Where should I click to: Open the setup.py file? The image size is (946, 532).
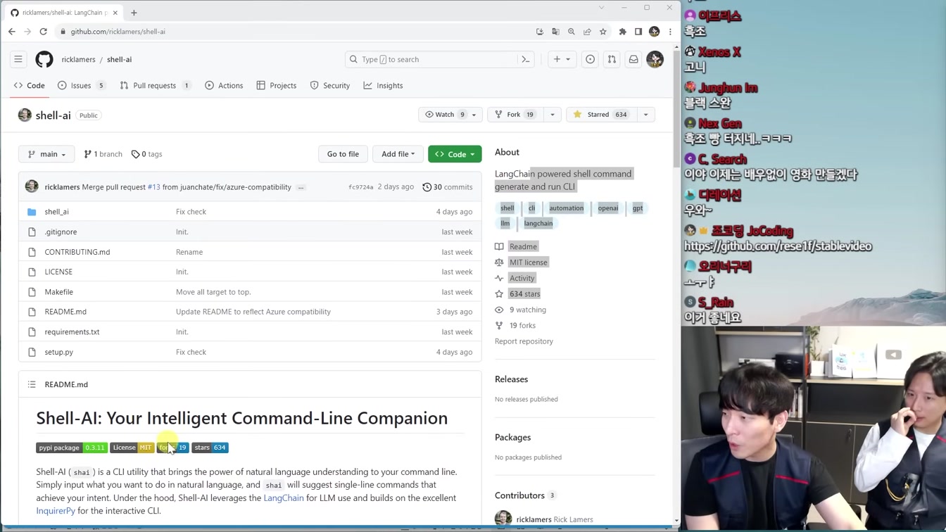[x=58, y=352]
